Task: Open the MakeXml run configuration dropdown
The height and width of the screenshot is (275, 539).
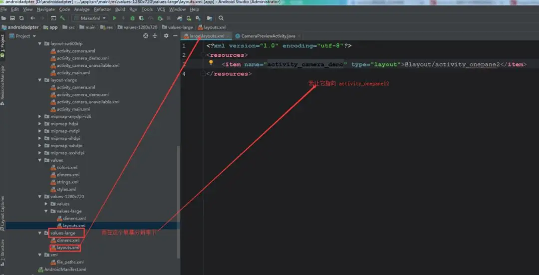Action: (91, 18)
